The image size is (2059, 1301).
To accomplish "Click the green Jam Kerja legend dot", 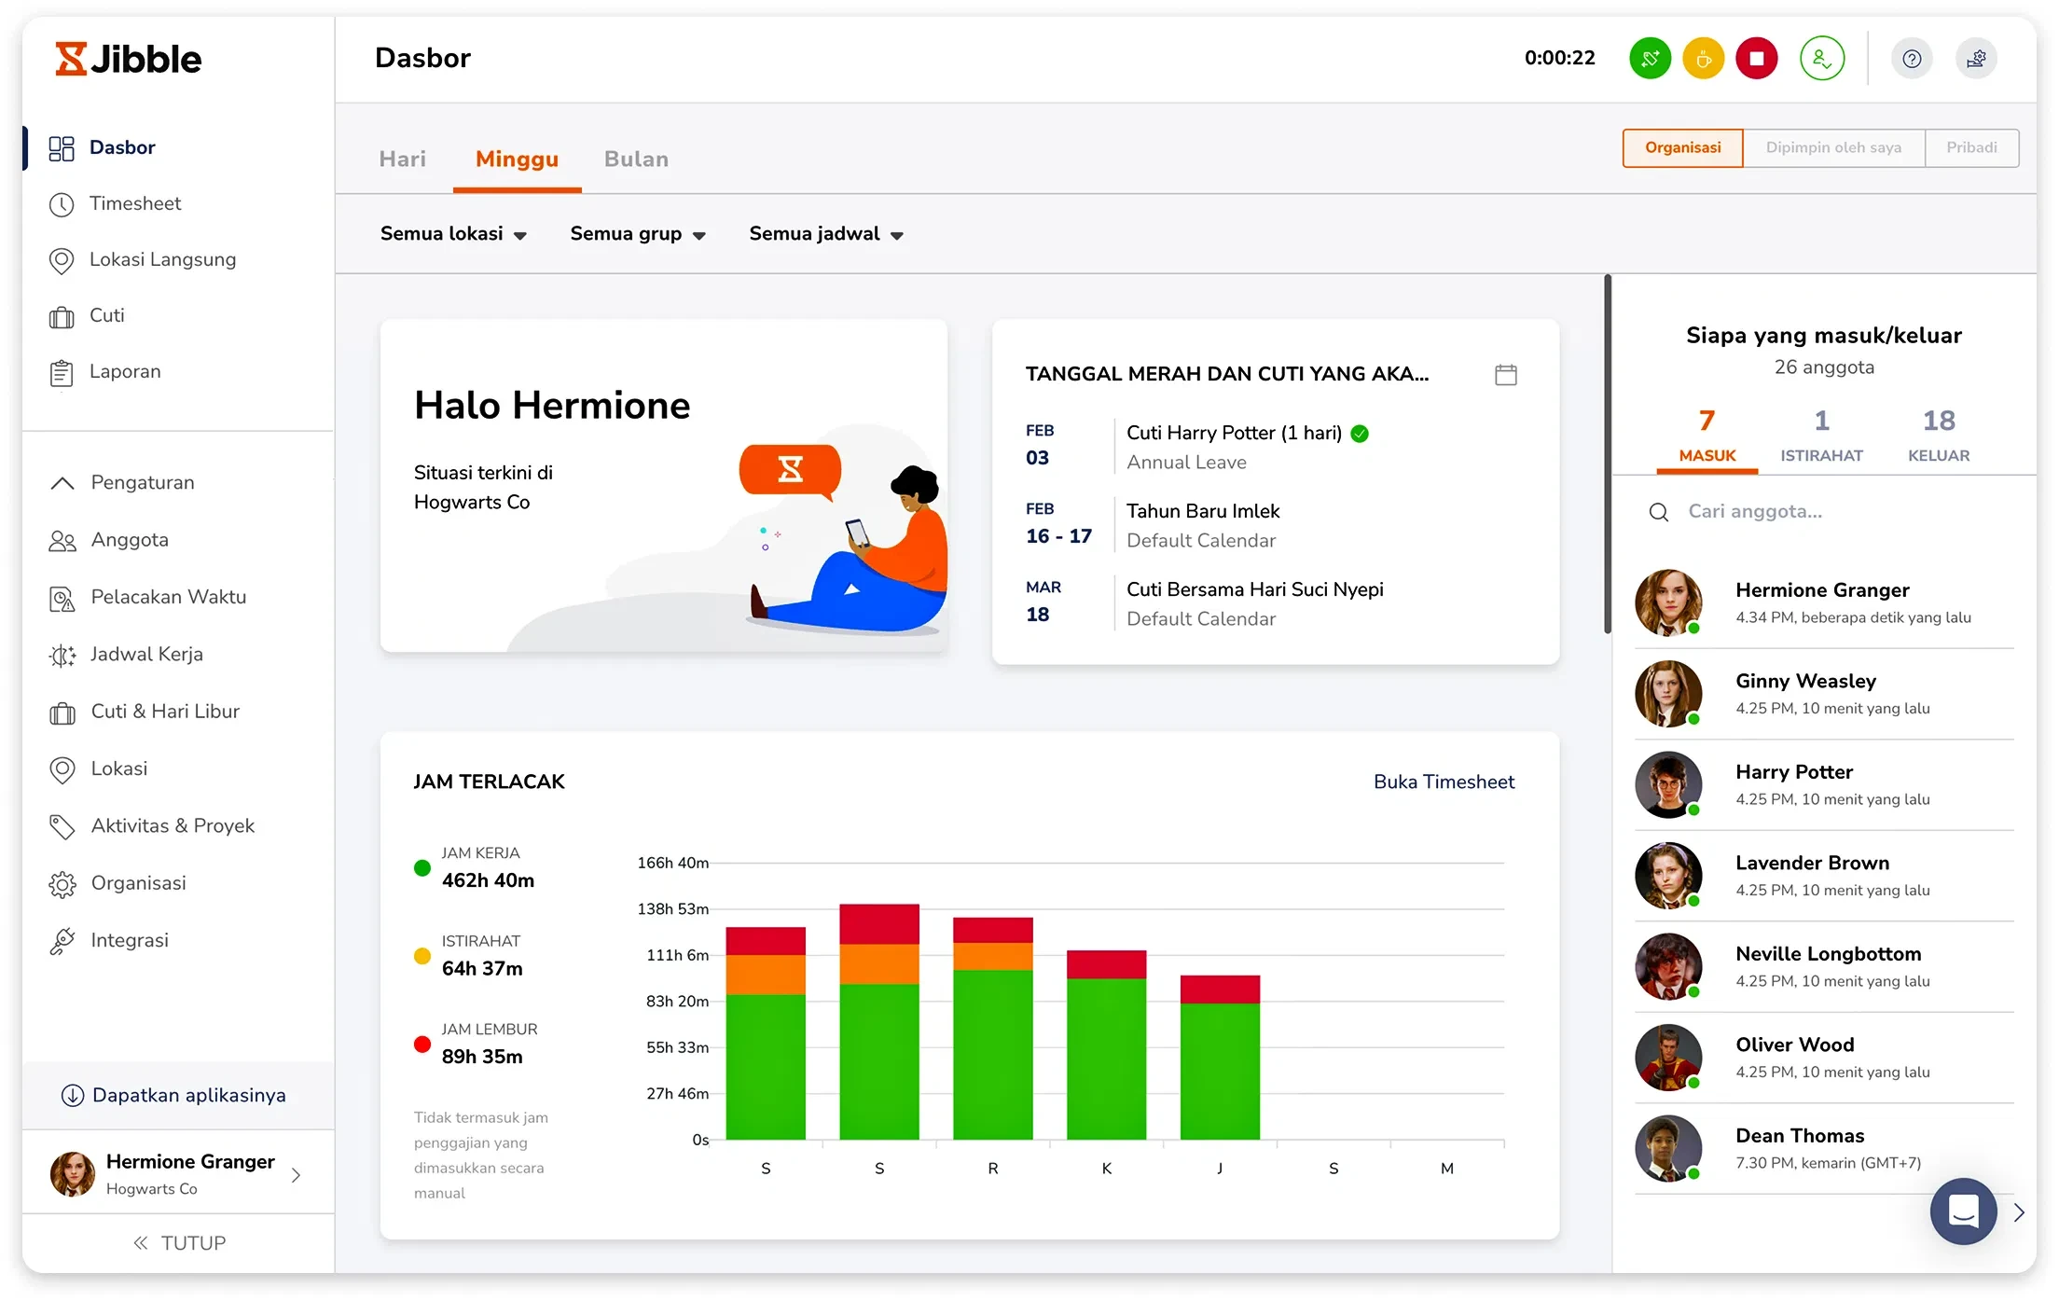I will coord(421,868).
